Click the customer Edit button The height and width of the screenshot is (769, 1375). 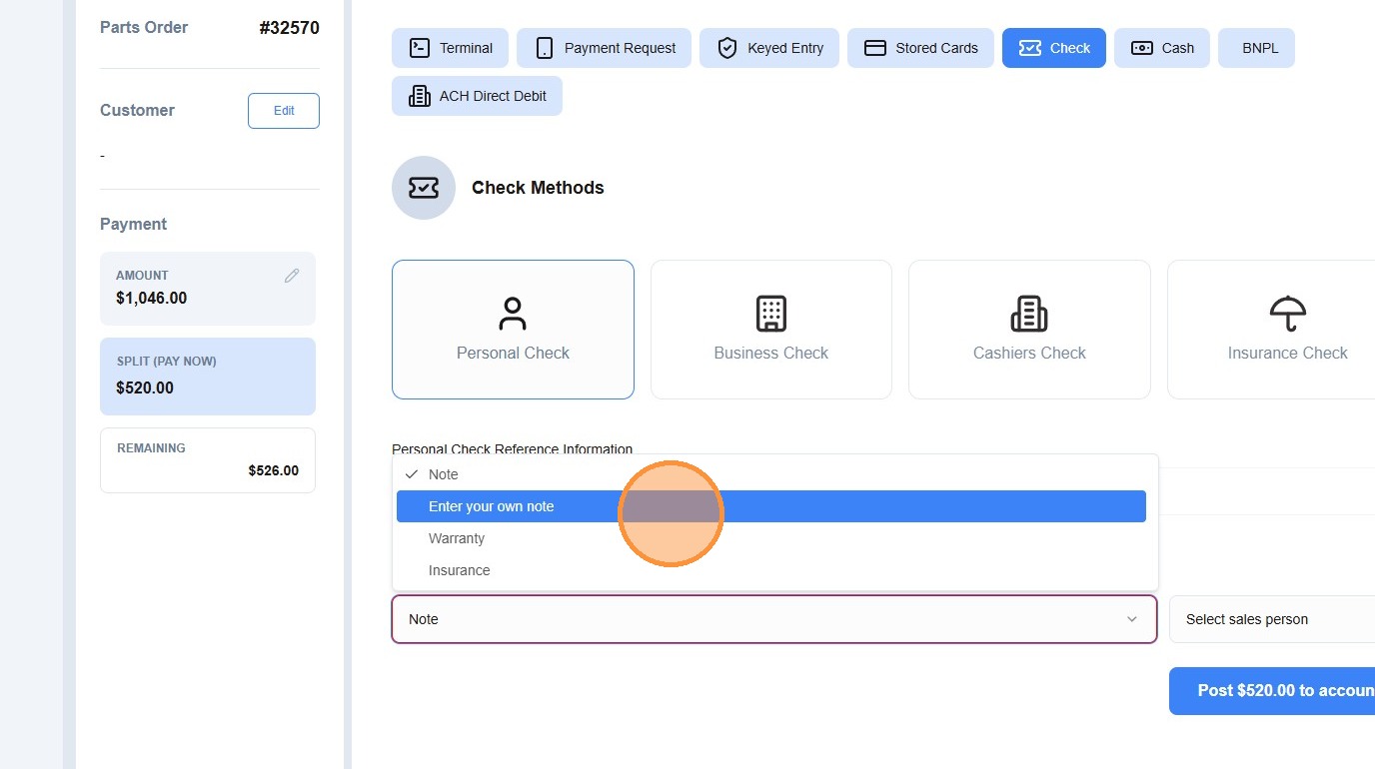(284, 111)
